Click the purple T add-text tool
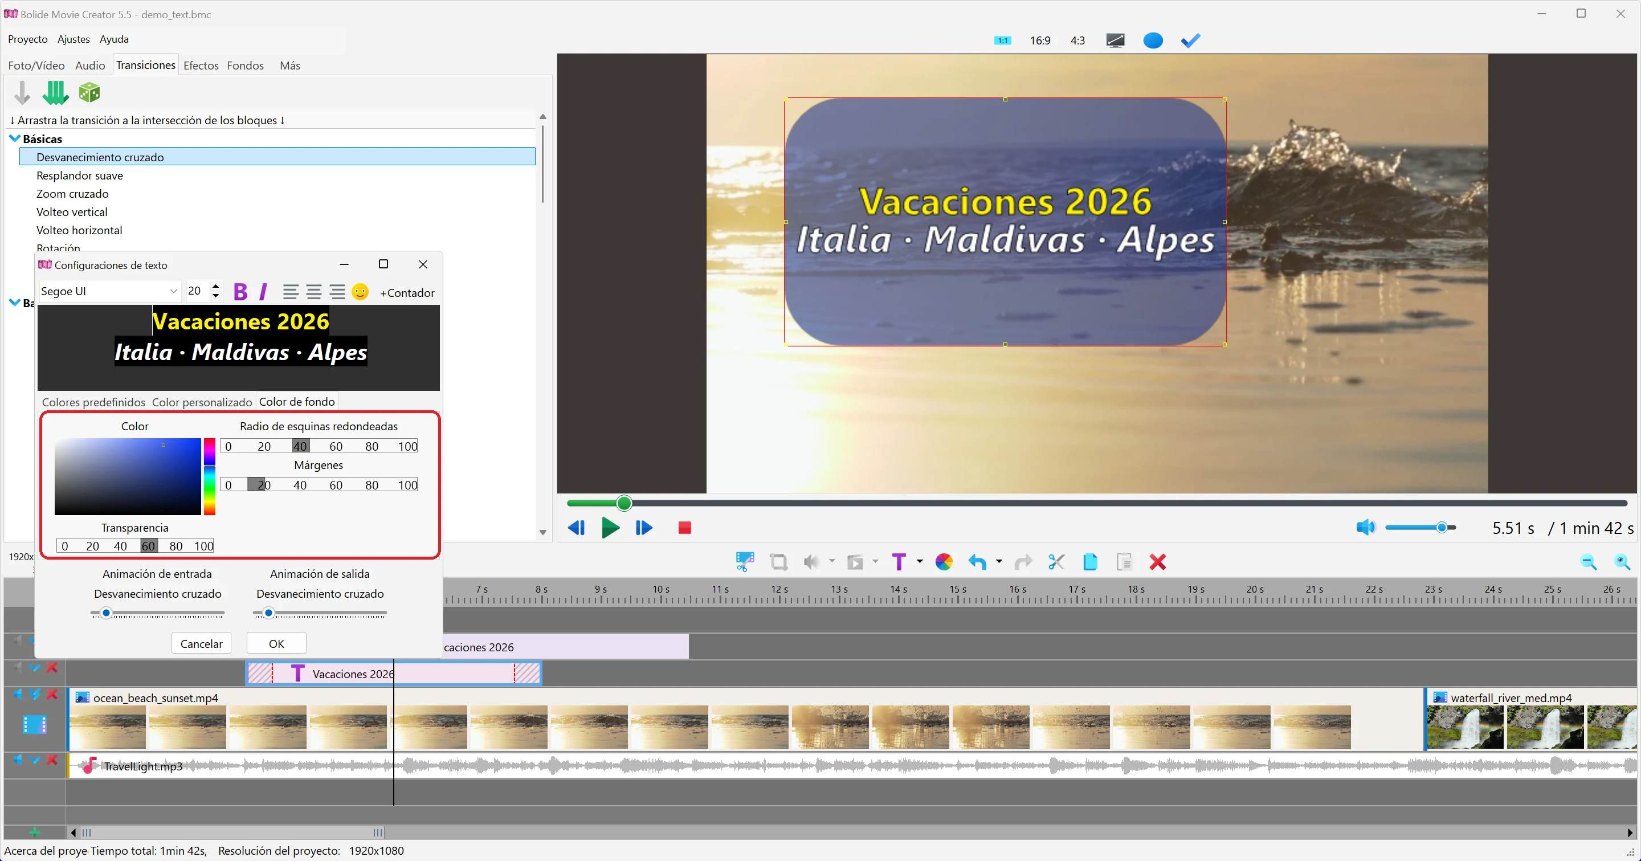The width and height of the screenshot is (1641, 861). tap(899, 562)
